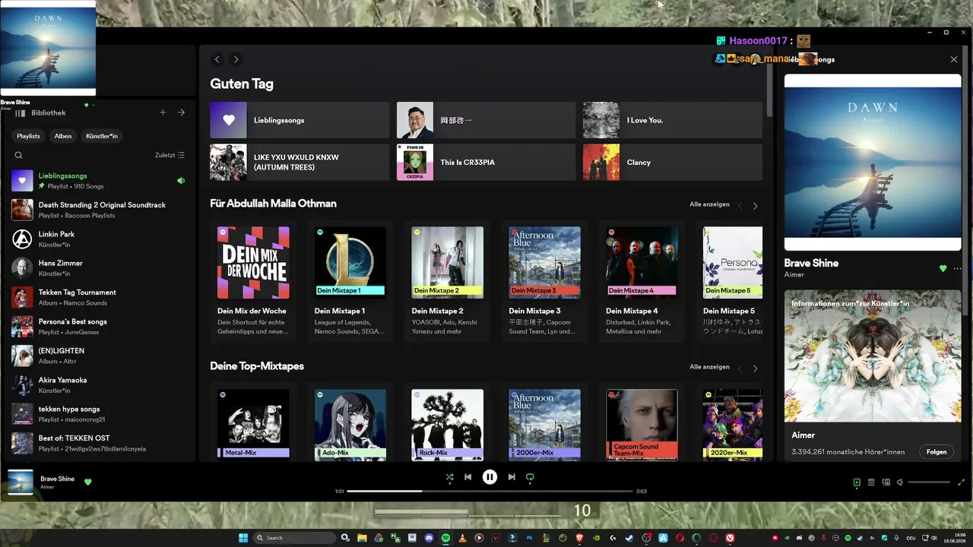
Task: Open Persona's Best songs playlist
Action: (98, 327)
